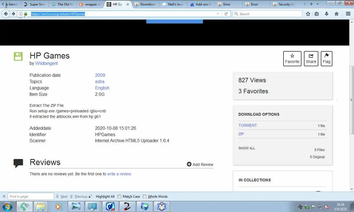The image size is (354, 212).
Task: Switch to the Security le tab
Action: pyautogui.click(x=283, y=4)
